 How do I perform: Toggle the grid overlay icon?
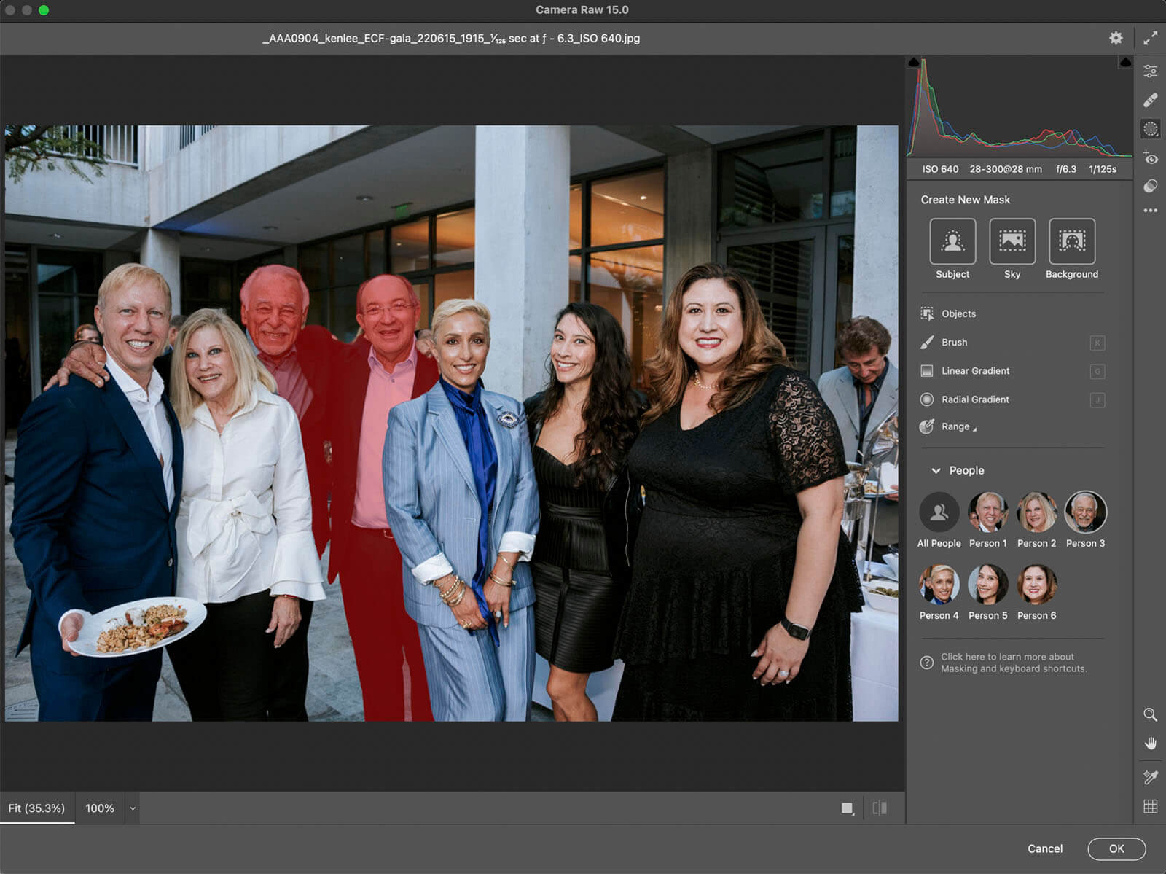click(1150, 806)
